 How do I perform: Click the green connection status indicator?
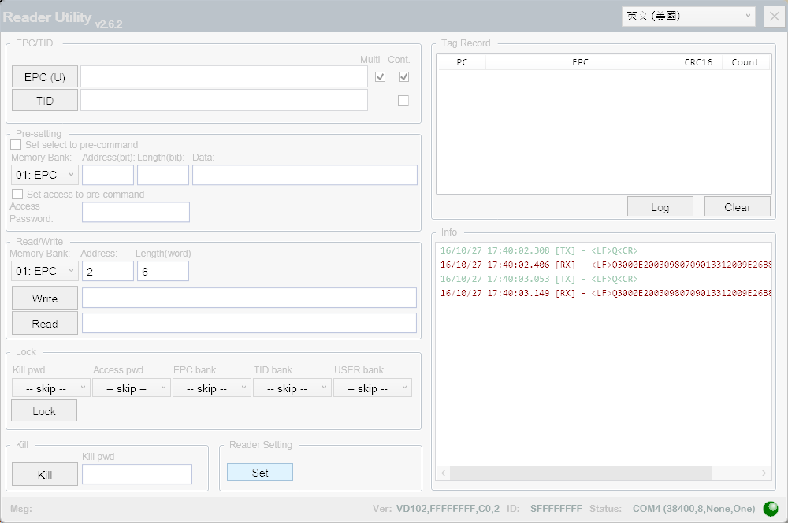(771, 509)
